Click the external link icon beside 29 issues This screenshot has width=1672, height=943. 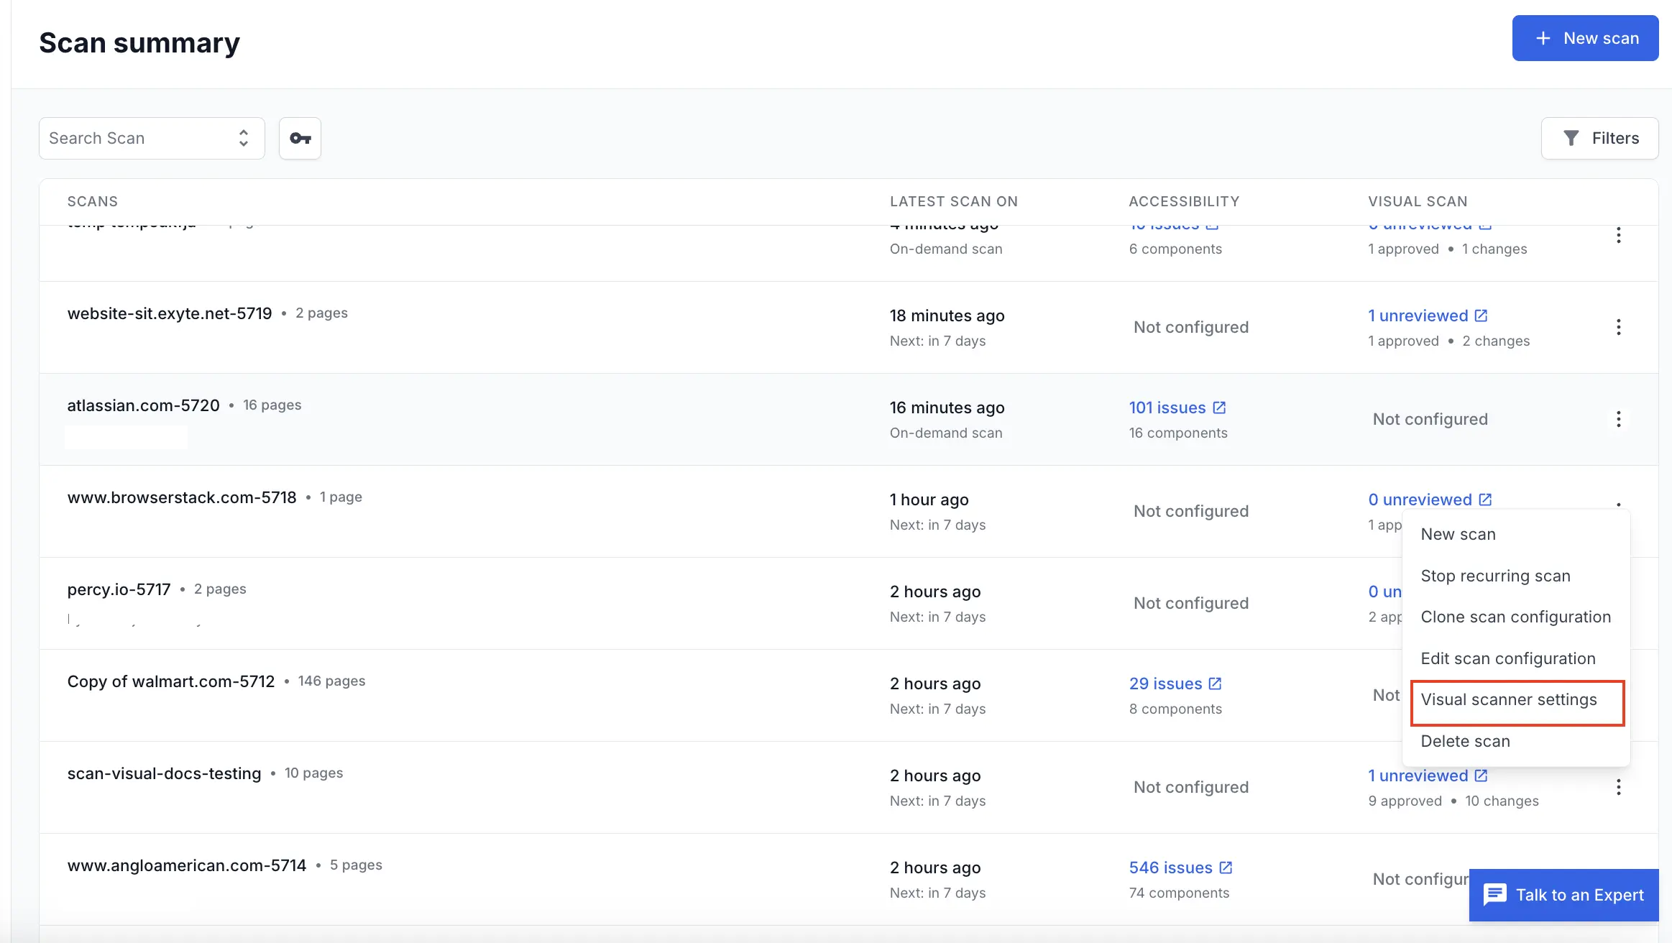click(x=1215, y=684)
